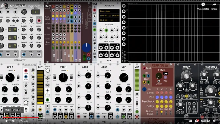Click the NOTCH output jack on FEROX

point(194,109)
